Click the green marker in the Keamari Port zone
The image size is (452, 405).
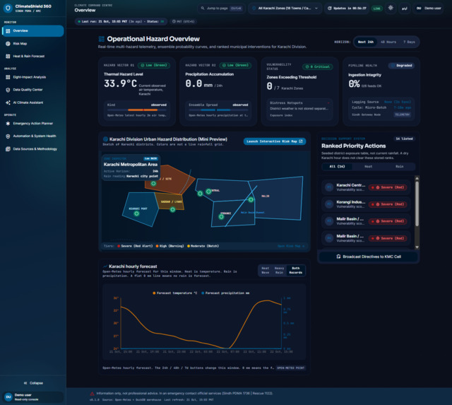point(136,213)
